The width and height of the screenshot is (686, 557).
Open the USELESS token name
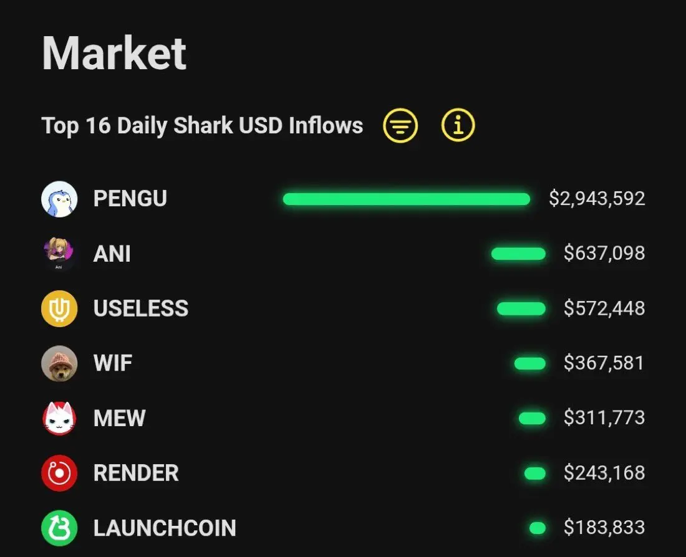(141, 308)
